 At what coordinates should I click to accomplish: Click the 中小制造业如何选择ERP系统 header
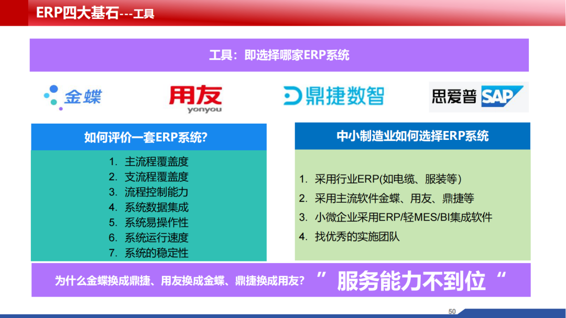[x=412, y=136]
